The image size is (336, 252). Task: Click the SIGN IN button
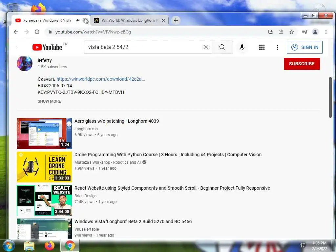304,47
